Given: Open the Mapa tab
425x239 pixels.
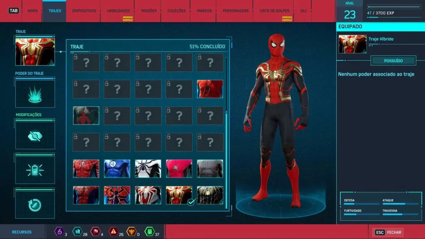Looking at the screenshot, I should (32, 11).
